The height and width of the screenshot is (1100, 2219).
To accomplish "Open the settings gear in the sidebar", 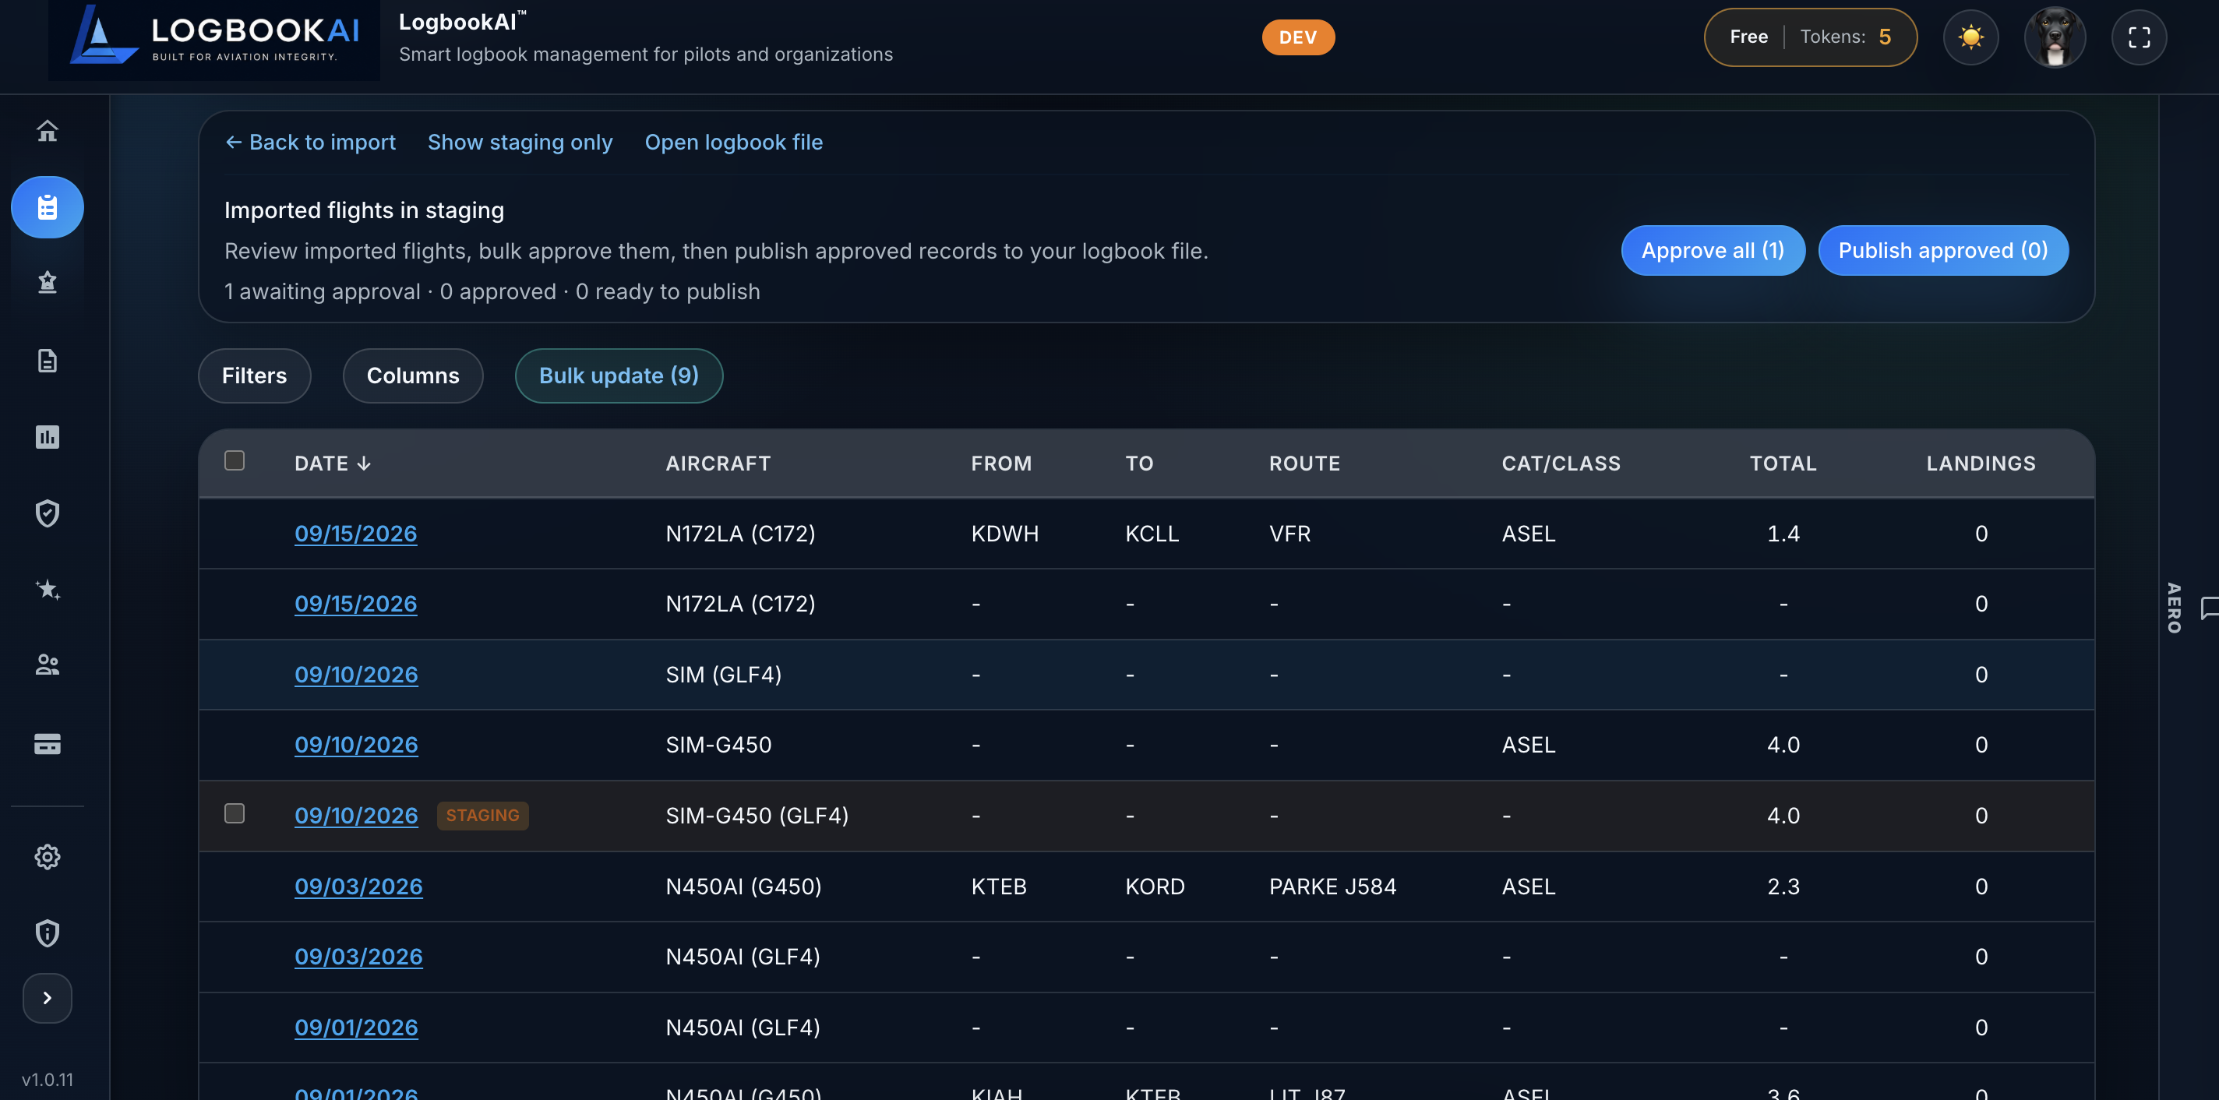I will coord(48,857).
